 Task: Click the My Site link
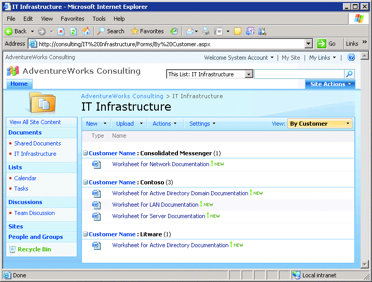coord(291,58)
